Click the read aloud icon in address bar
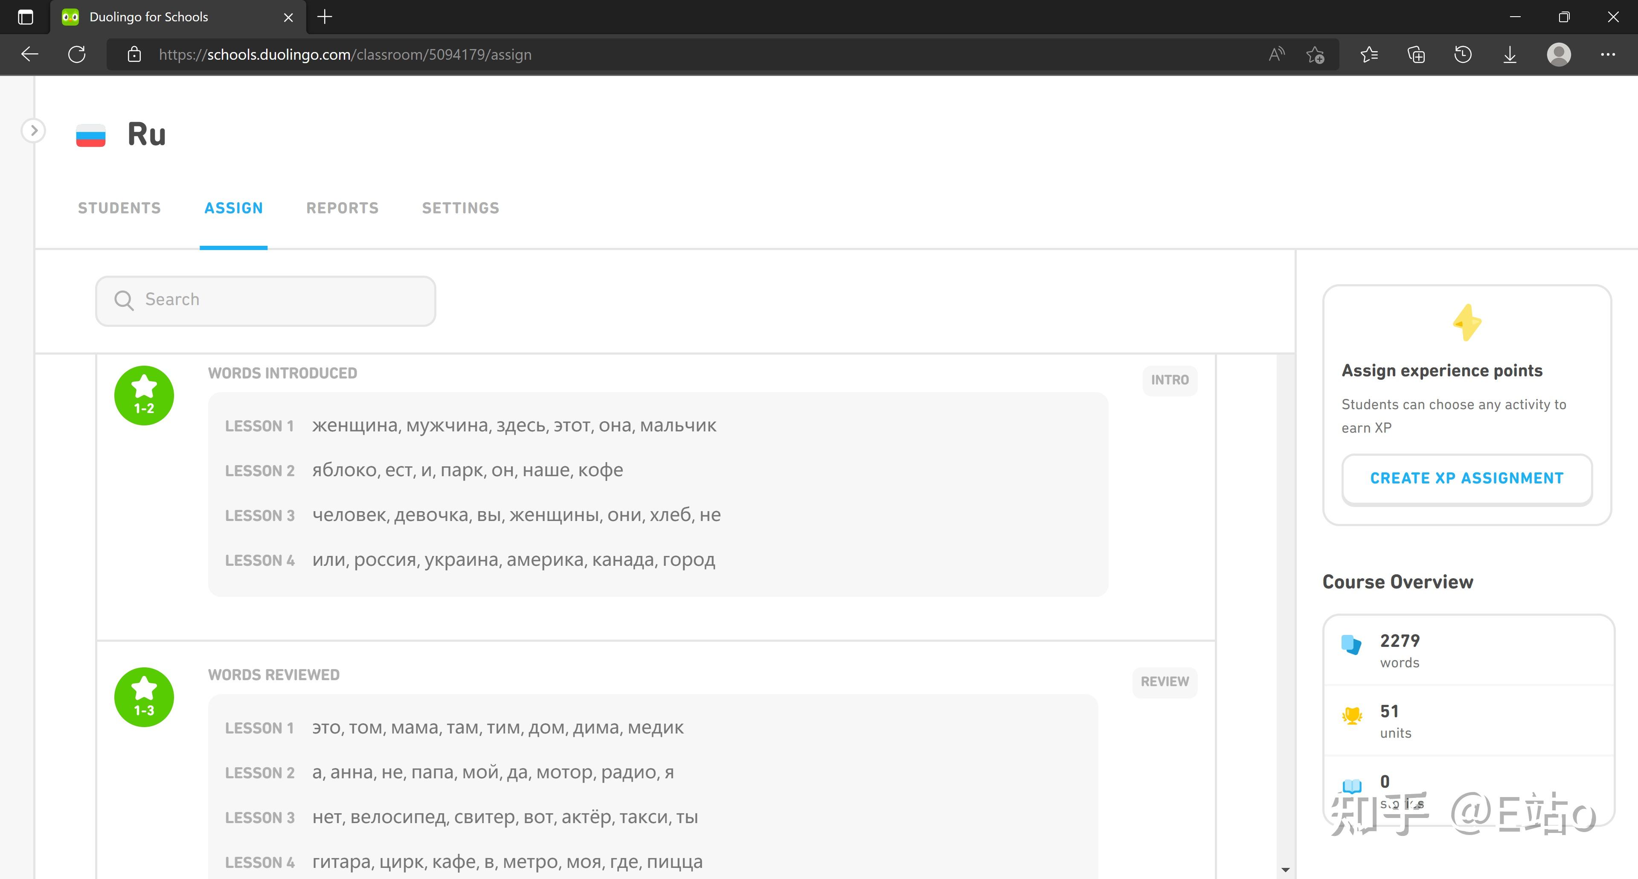Screen dimensions: 1638x879 (x=1275, y=55)
